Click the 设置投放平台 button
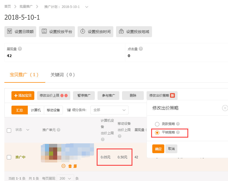This screenshot has height=181, width=228. pos(57,32)
